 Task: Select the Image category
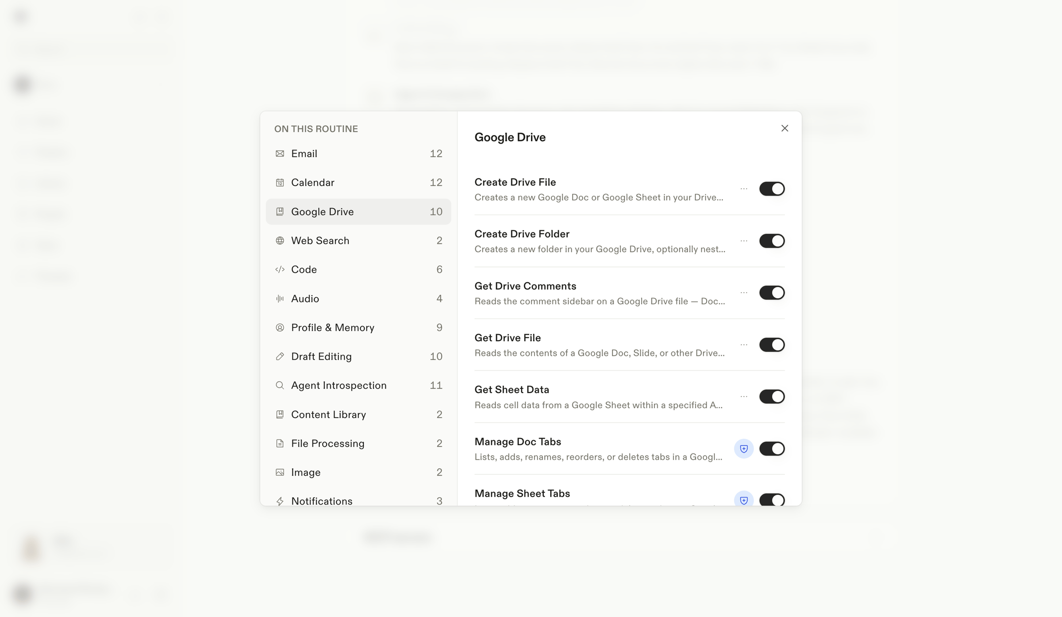(358, 472)
